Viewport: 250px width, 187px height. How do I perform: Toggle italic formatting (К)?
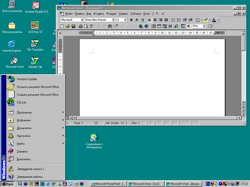coord(137,20)
